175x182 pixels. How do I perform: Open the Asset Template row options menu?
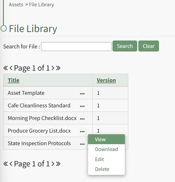(82, 94)
